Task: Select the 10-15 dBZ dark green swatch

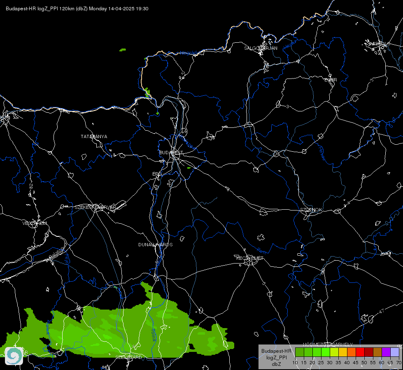Action: (x=299, y=352)
